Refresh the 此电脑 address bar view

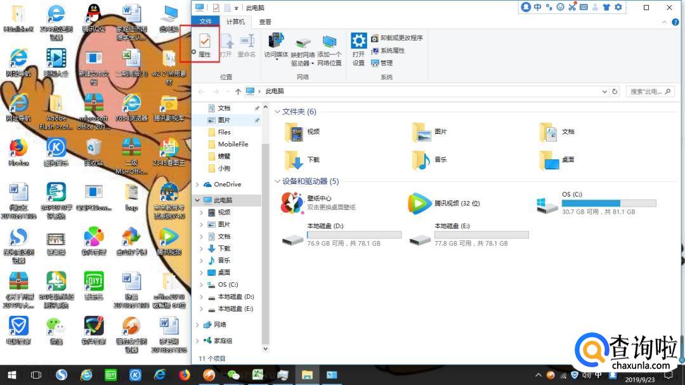pyautogui.click(x=615, y=91)
